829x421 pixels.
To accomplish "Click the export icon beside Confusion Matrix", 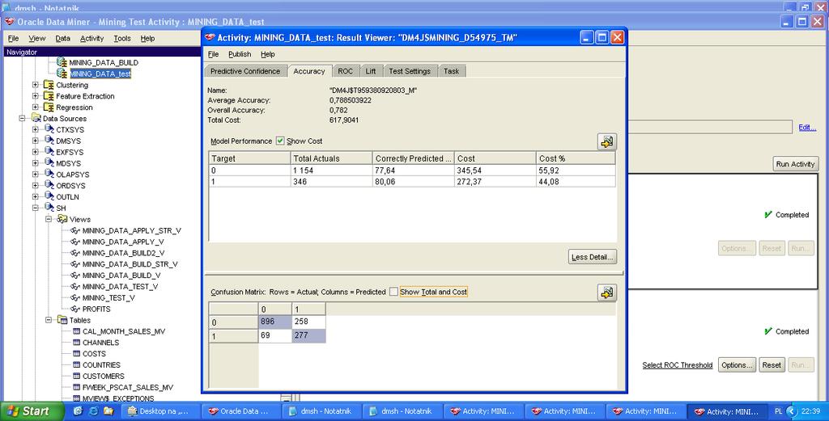I will click(x=607, y=293).
